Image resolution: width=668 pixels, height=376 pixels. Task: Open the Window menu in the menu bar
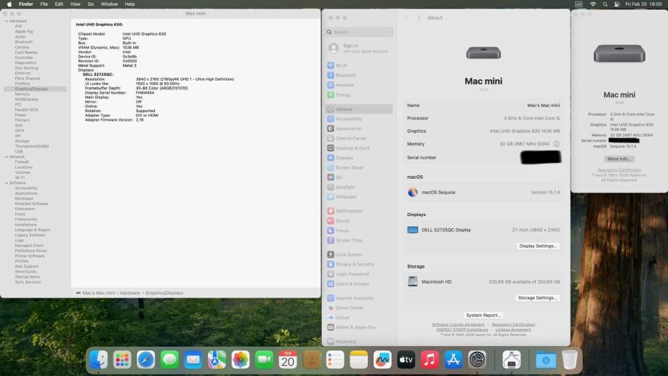(109, 4)
